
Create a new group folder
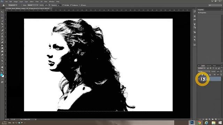pyautogui.click(x=213, y=119)
